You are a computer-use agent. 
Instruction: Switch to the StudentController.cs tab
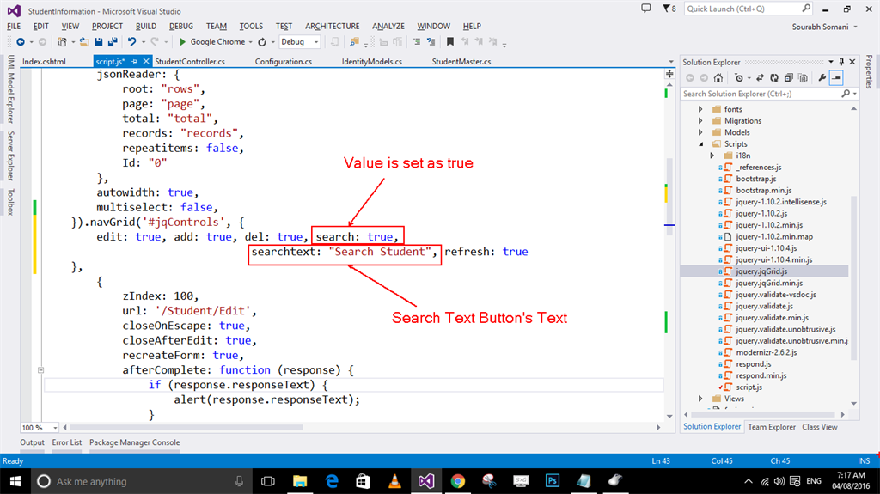pyautogui.click(x=189, y=62)
